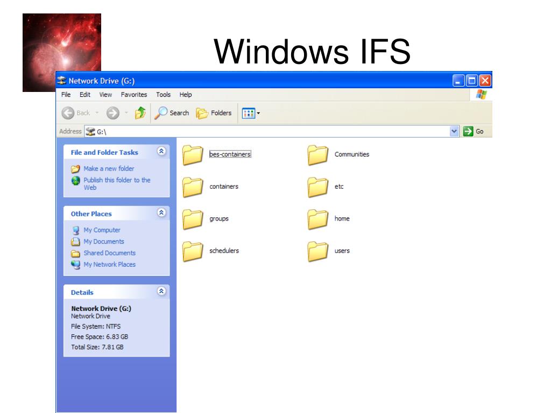Click the My Computer icon
Screen dimensions: 551x413
75,230
